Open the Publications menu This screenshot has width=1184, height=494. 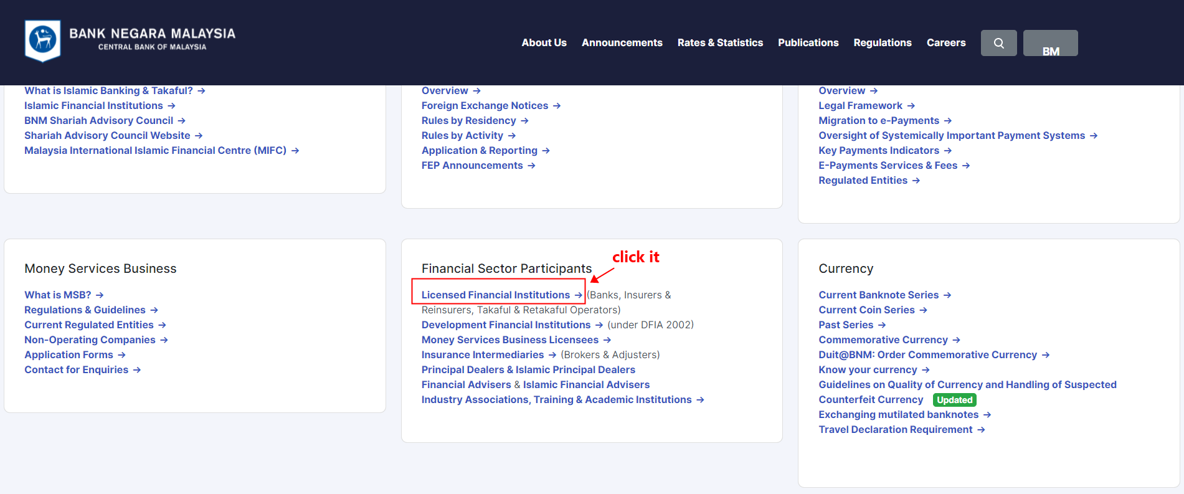pyautogui.click(x=808, y=42)
